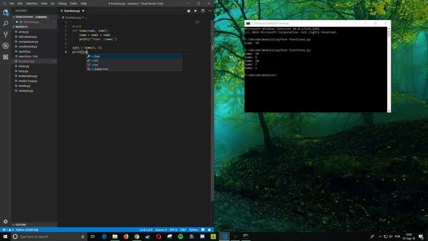Open the Windows Start menu
Image resolution: width=428 pixels, height=241 pixels.
5,236
